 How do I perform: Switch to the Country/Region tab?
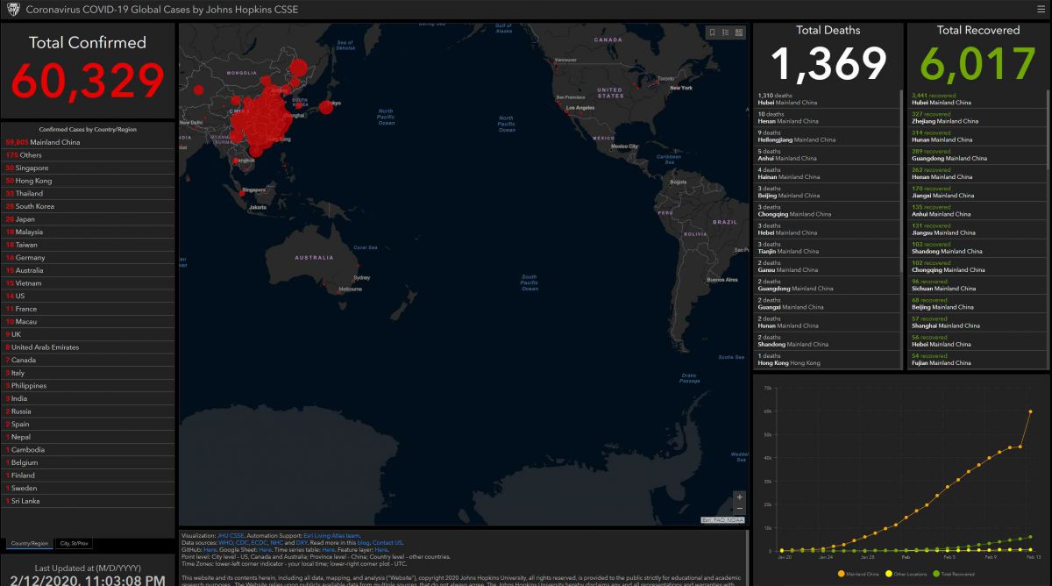click(x=29, y=544)
